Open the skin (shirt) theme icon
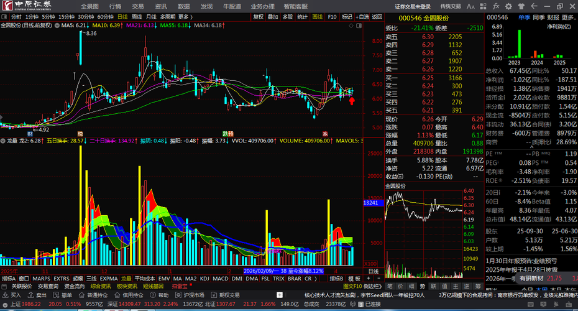 click(521, 6)
